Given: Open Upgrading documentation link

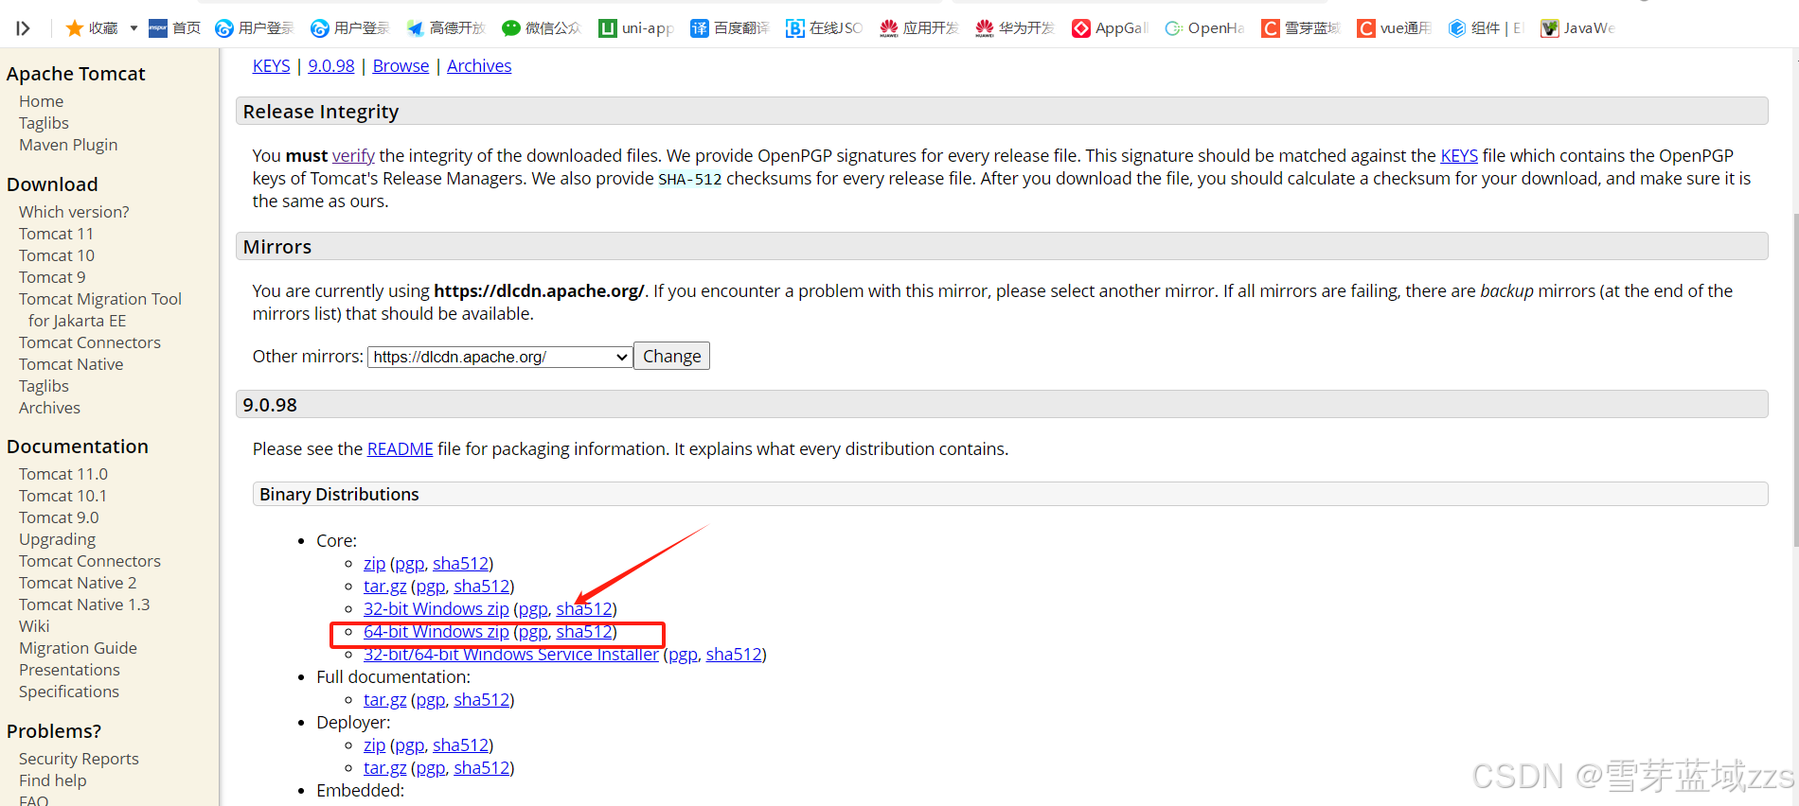Looking at the screenshot, I should tap(57, 539).
